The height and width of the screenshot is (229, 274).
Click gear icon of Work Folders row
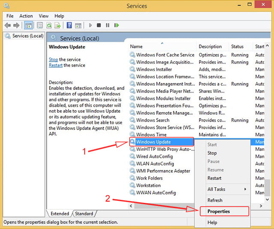pos(132,178)
